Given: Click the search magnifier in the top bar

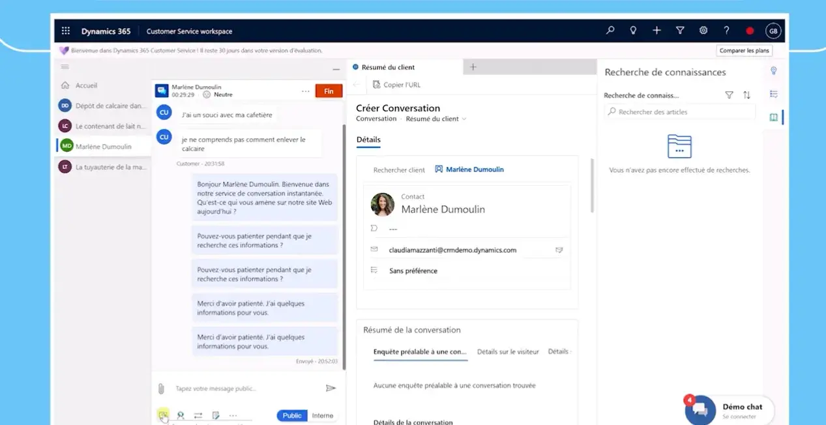Looking at the screenshot, I should tap(610, 30).
